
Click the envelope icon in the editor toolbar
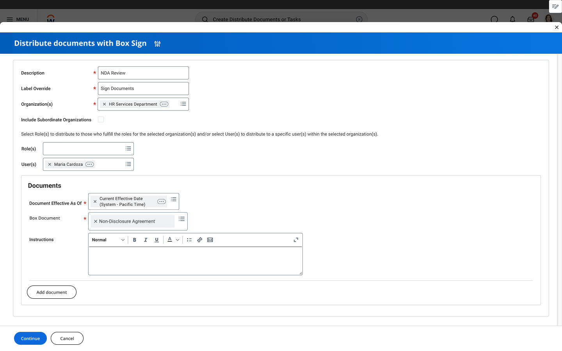(210, 239)
